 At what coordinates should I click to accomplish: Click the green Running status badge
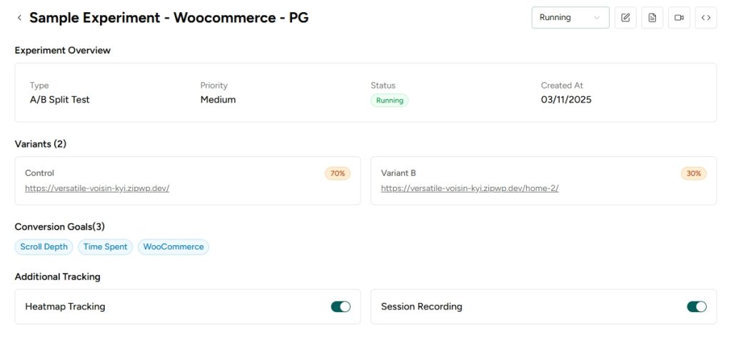389,101
